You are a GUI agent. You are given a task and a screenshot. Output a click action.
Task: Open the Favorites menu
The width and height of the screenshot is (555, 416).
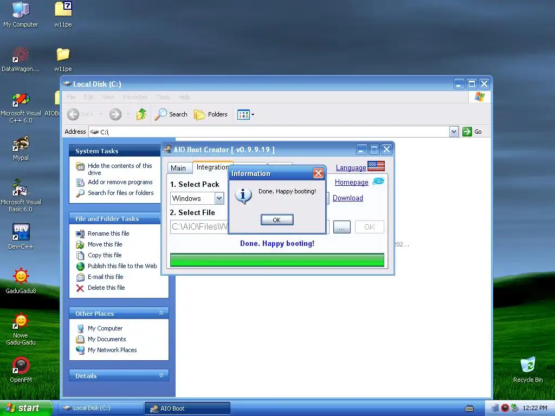point(135,97)
